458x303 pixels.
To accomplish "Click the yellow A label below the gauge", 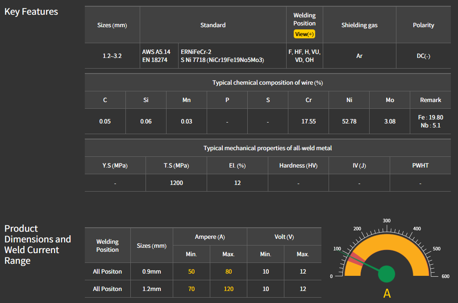I will click(387, 294).
